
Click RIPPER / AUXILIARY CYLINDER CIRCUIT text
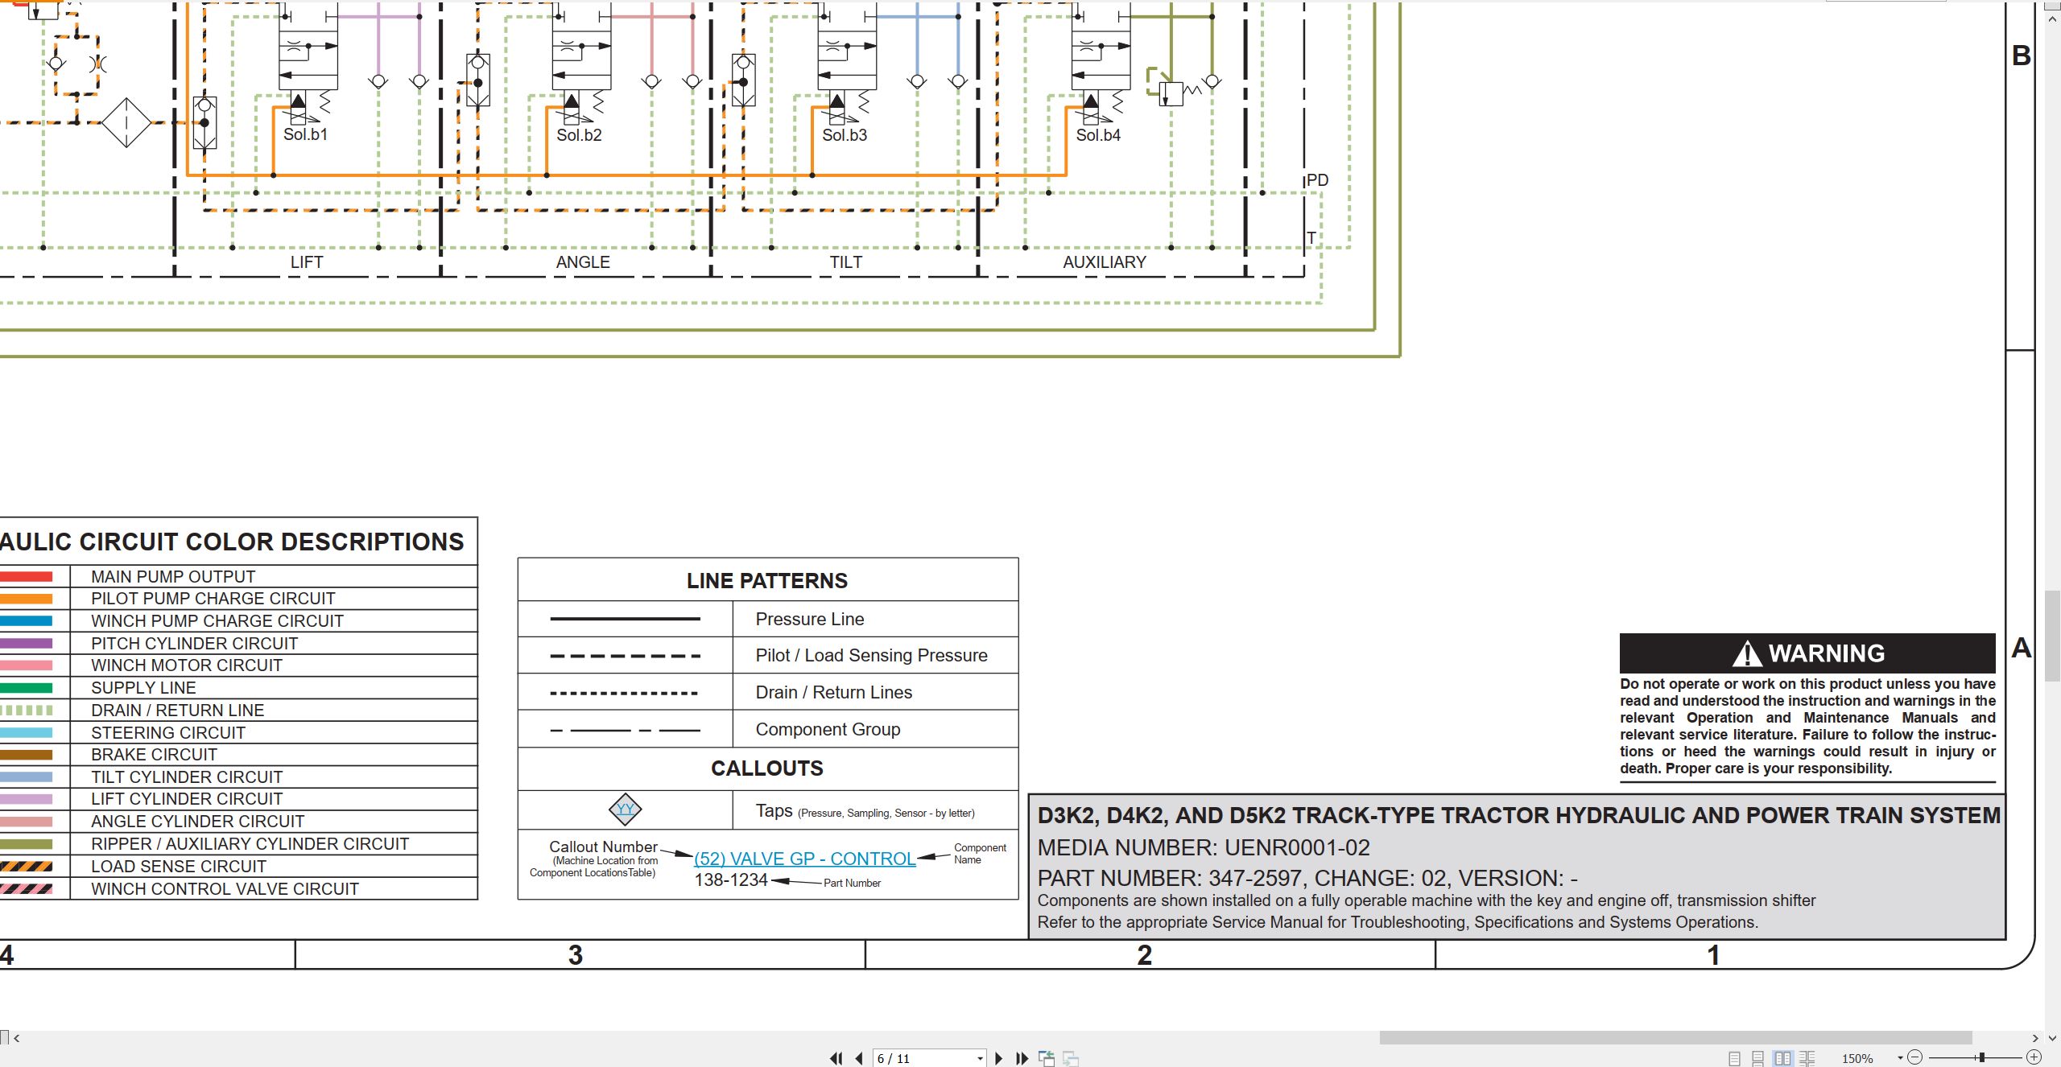coord(250,844)
